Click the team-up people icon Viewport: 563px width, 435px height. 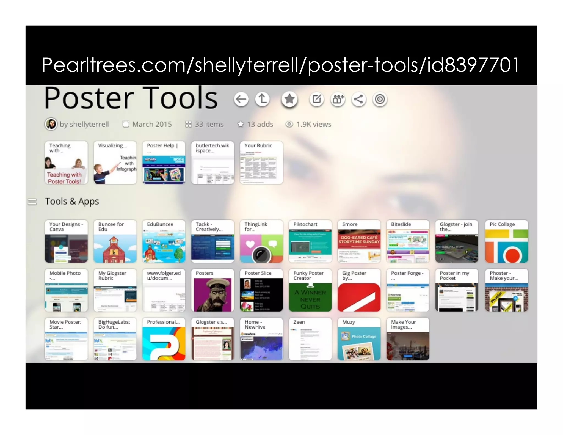pos(338,99)
